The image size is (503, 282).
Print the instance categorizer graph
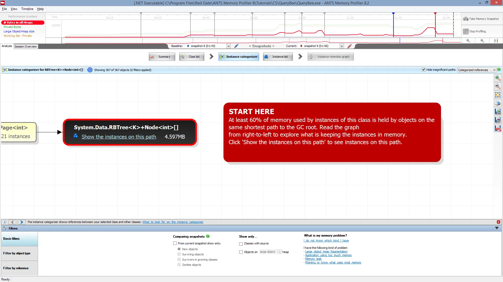tap(497, 103)
